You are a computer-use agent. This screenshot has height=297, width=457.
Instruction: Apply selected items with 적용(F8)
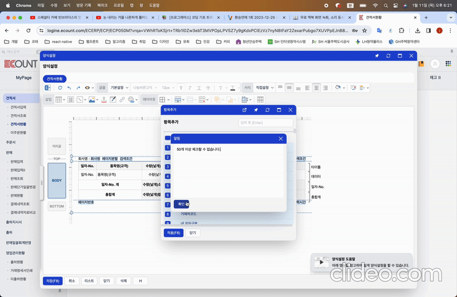(174, 233)
